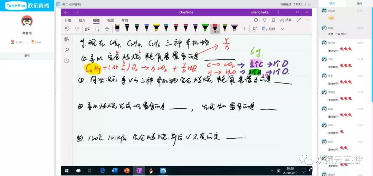The height and width of the screenshot is (176, 373).
Task: Open options dropdown on selected red pen
Action: coord(218,32)
